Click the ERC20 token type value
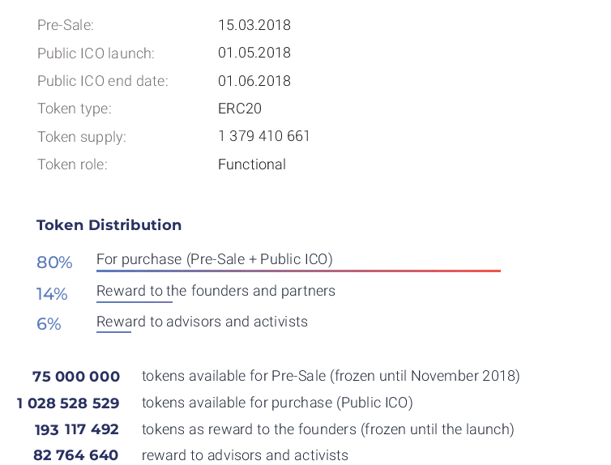611x465 pixels. tap(240, 109)
